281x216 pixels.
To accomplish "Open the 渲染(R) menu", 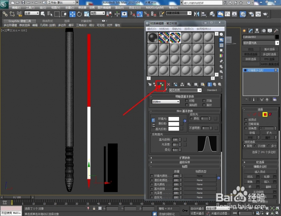I will [x=119, y=8].
